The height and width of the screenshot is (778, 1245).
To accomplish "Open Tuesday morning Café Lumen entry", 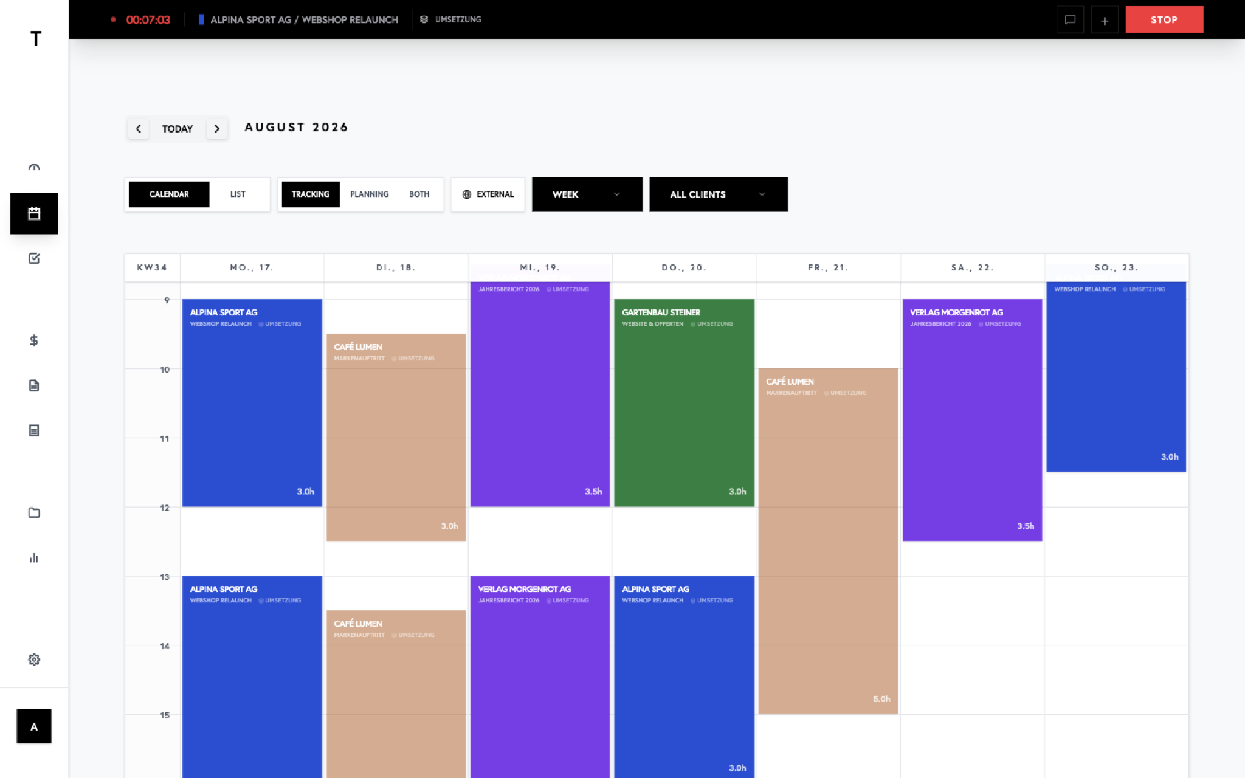I will pos(396,437).
